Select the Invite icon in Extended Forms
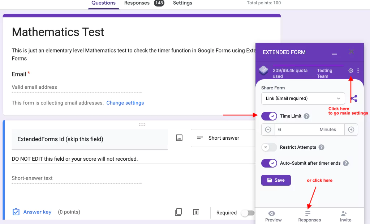This screenshot has height=224, width=370. point(345,216)
